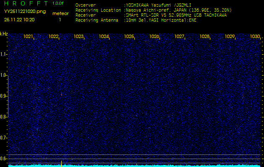Screen dimensions: 264x167
Task: Click the 1025 time tick label
Action: [x=129, y=37]
